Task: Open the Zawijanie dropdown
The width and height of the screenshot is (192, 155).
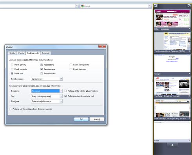Action: tap(47, 101)
